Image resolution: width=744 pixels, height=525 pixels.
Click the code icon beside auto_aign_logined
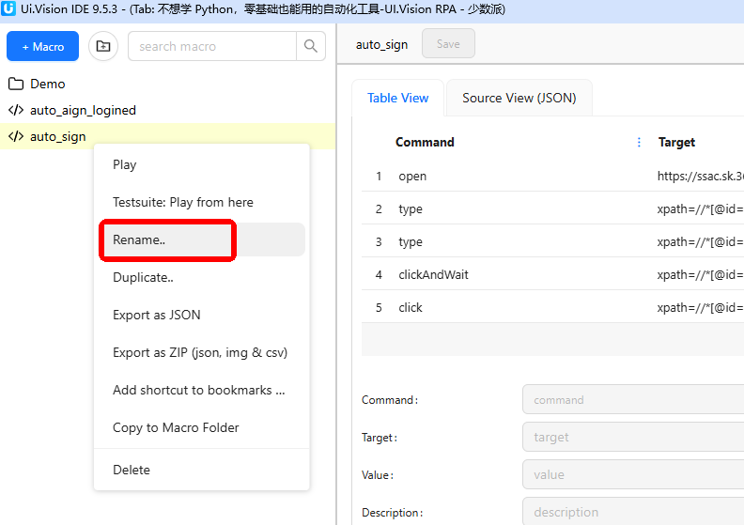pyautogui.click(x=16, y=110)
